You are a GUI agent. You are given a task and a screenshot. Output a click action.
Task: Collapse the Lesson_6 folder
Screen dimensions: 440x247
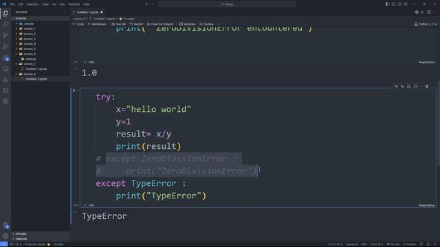[29, 54]
